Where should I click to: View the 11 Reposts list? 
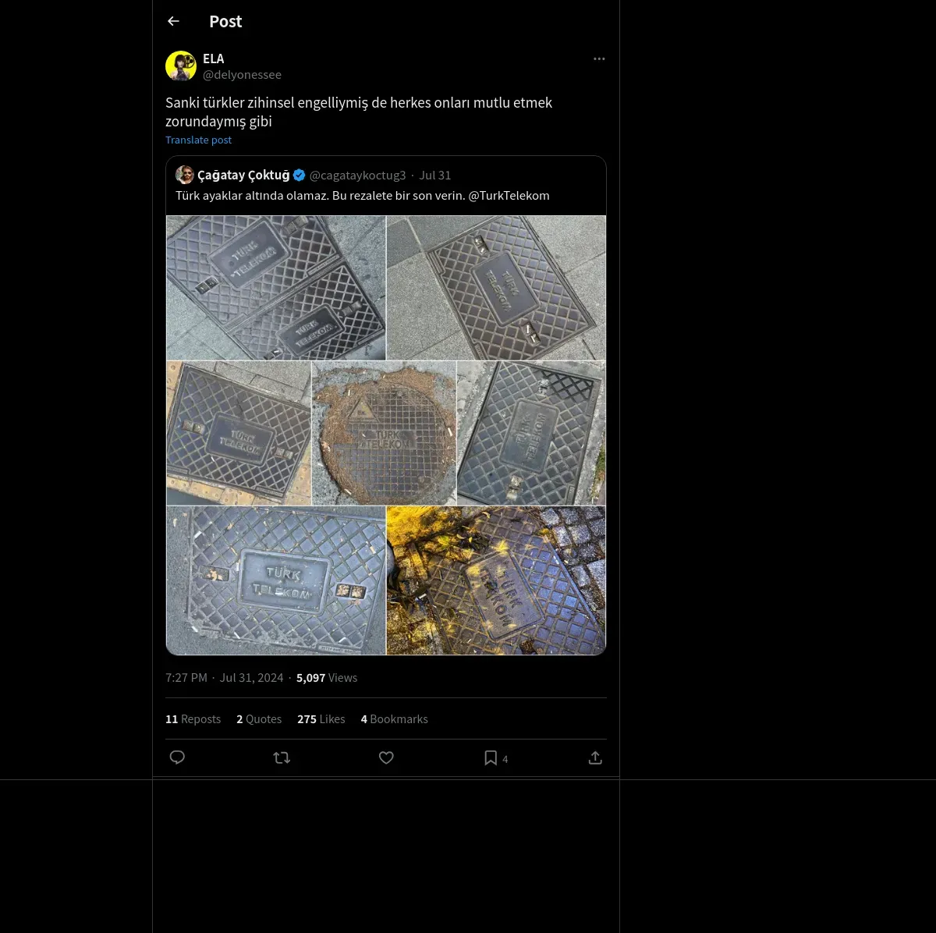(x=193, y=719)
